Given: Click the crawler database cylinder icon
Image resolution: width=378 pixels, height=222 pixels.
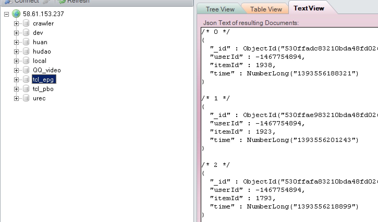Looking at the screenshot, I should 26,23.
